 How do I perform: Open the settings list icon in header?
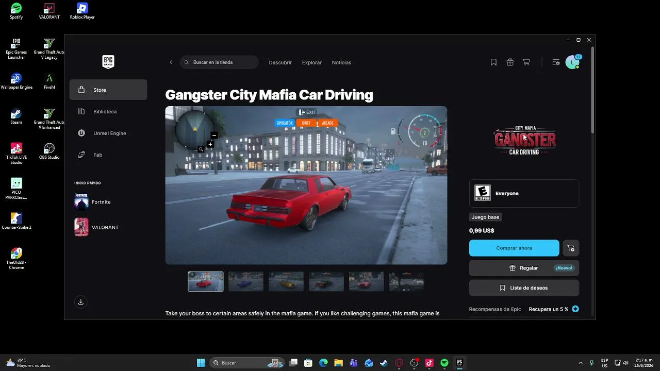point(556,62)
